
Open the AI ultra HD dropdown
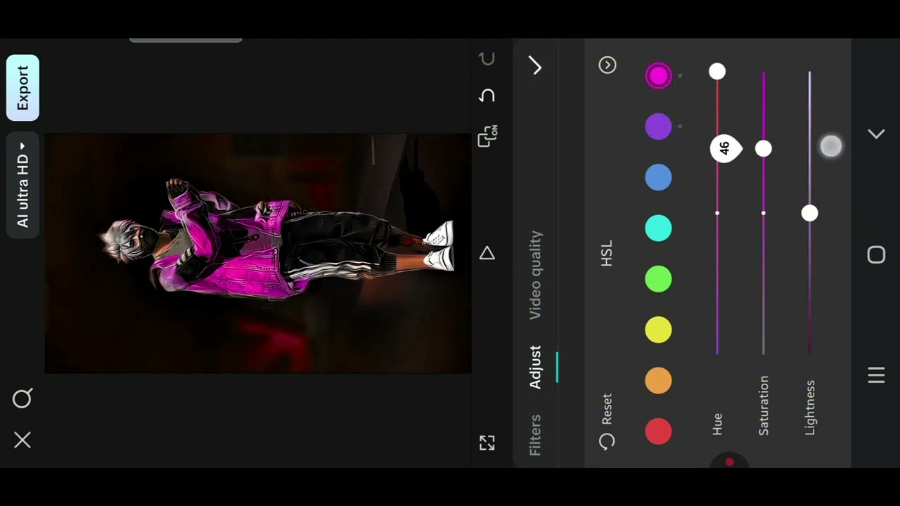pyautogui.click(x=22, y=185)
